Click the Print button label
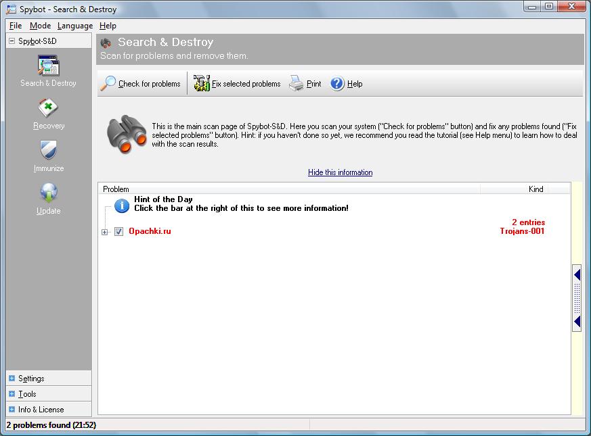591x436 pixels. click(x=313, y=84)
